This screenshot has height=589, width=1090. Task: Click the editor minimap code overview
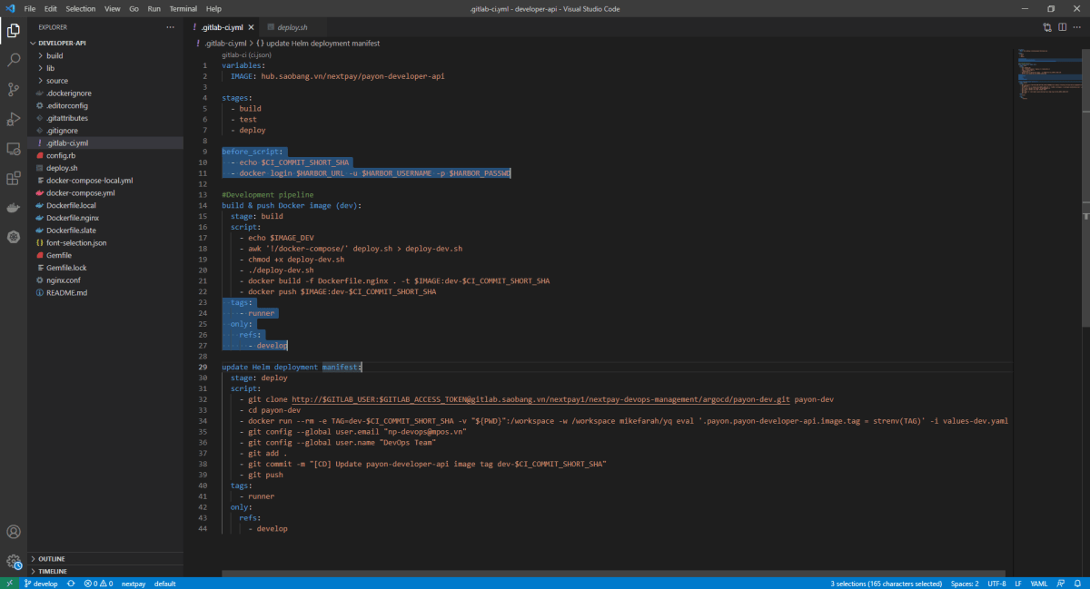pyautogui.click(x=1048, y=74)
